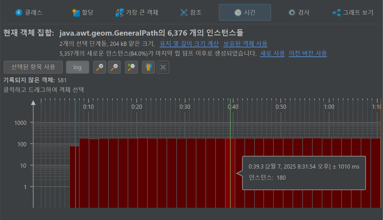This screenshot has height=220, width=383.
Task: Click the 0:10 time axis label
Action: [x=88, y=107]
